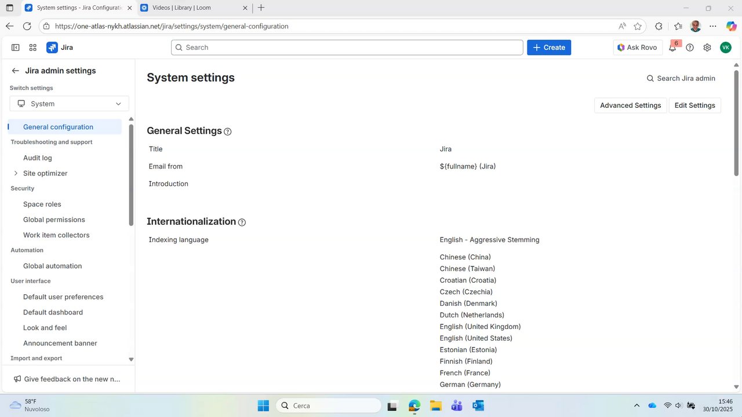This screenshot has height=417, width=742.
Task: Open Windows Start menu
Action: point(263,405)
